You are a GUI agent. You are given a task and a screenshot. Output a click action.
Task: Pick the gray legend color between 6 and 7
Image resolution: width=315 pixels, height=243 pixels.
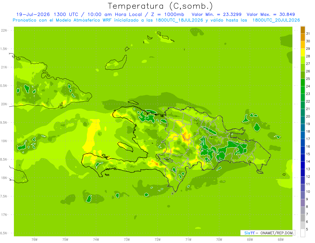click(303, 218)
